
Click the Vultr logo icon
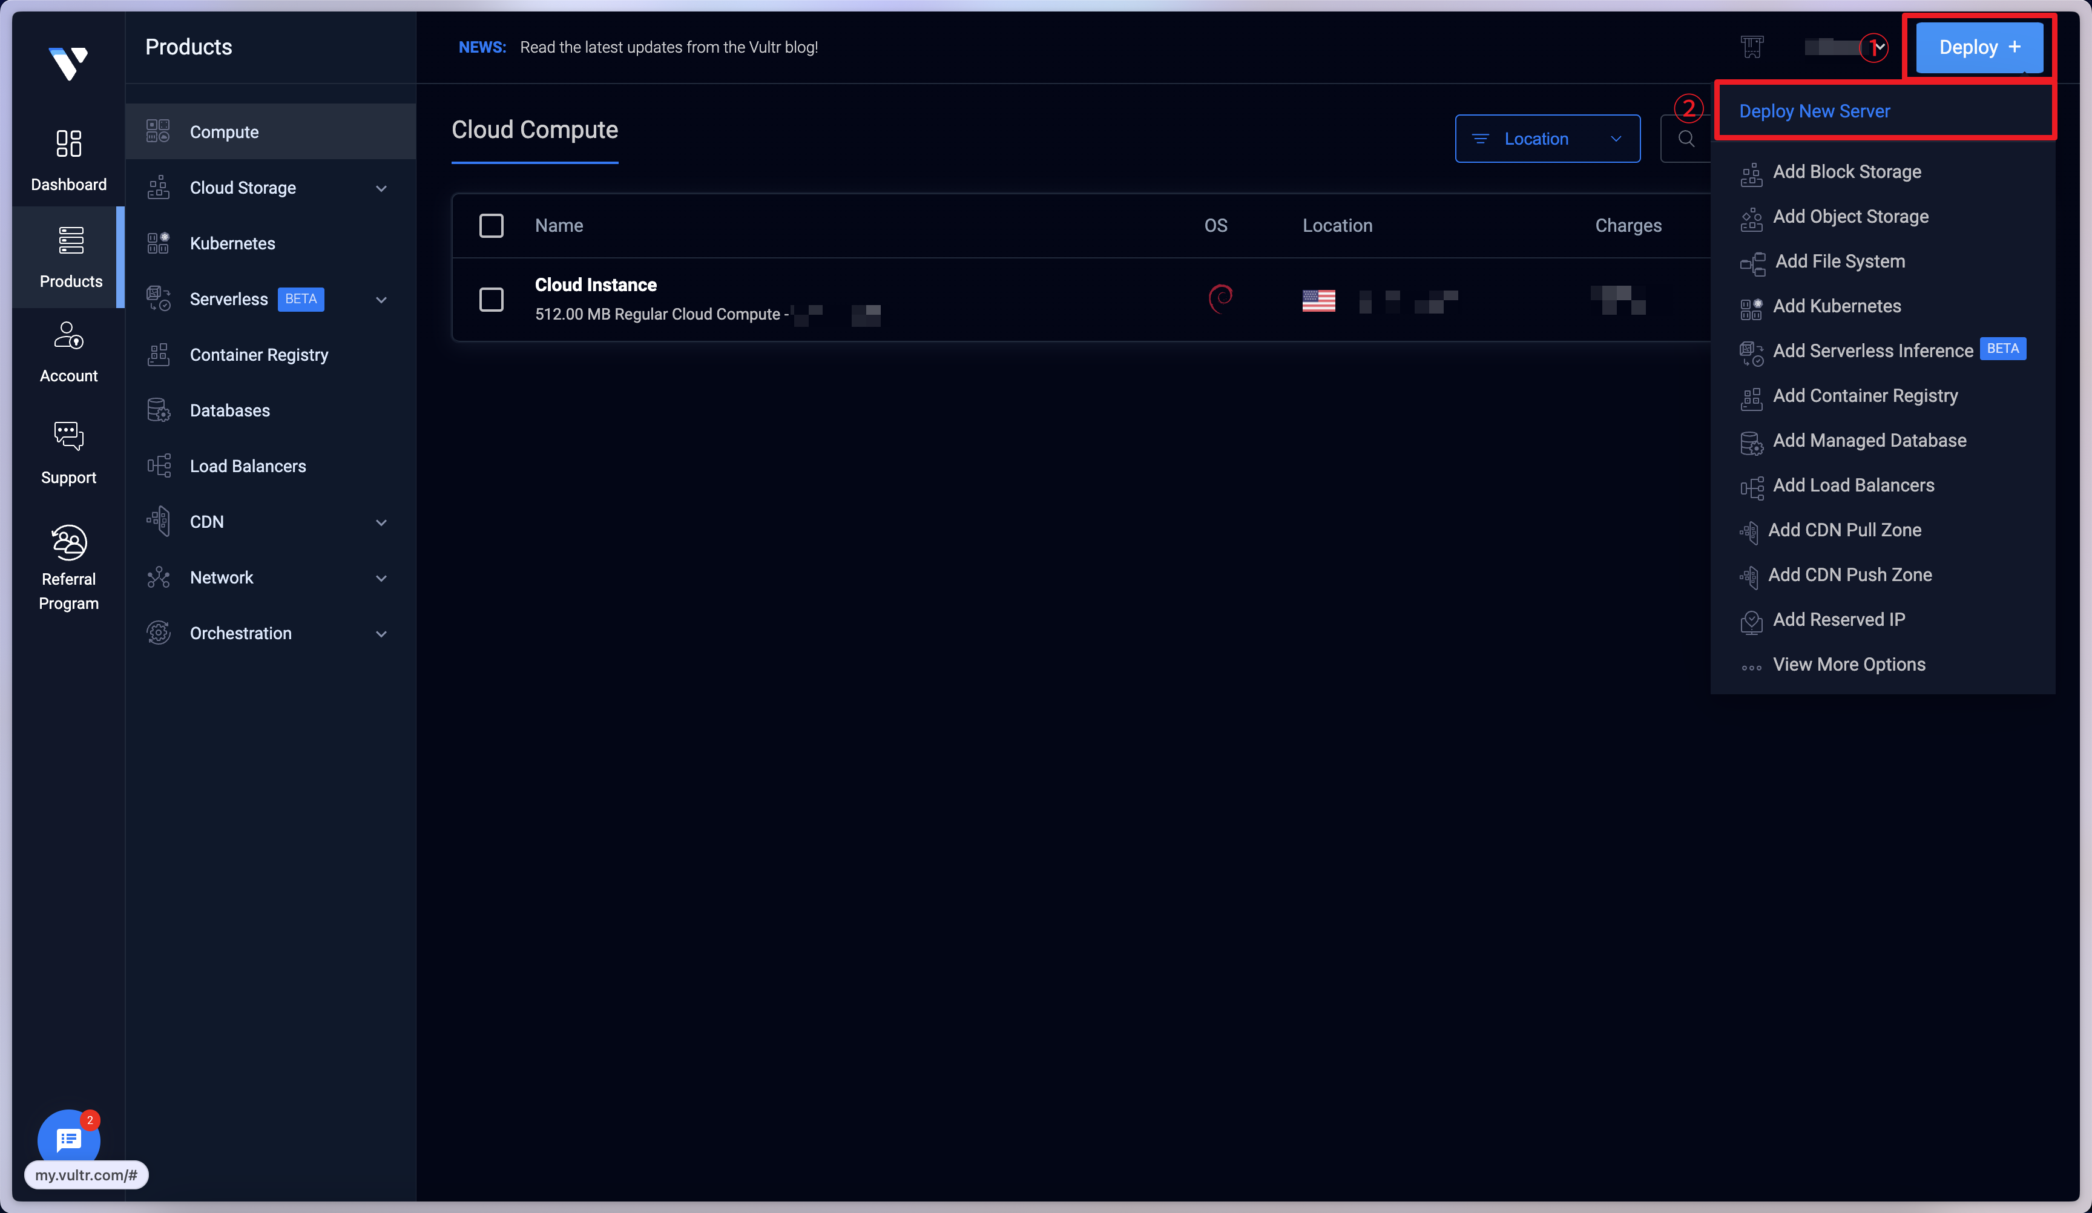point(68,62)
